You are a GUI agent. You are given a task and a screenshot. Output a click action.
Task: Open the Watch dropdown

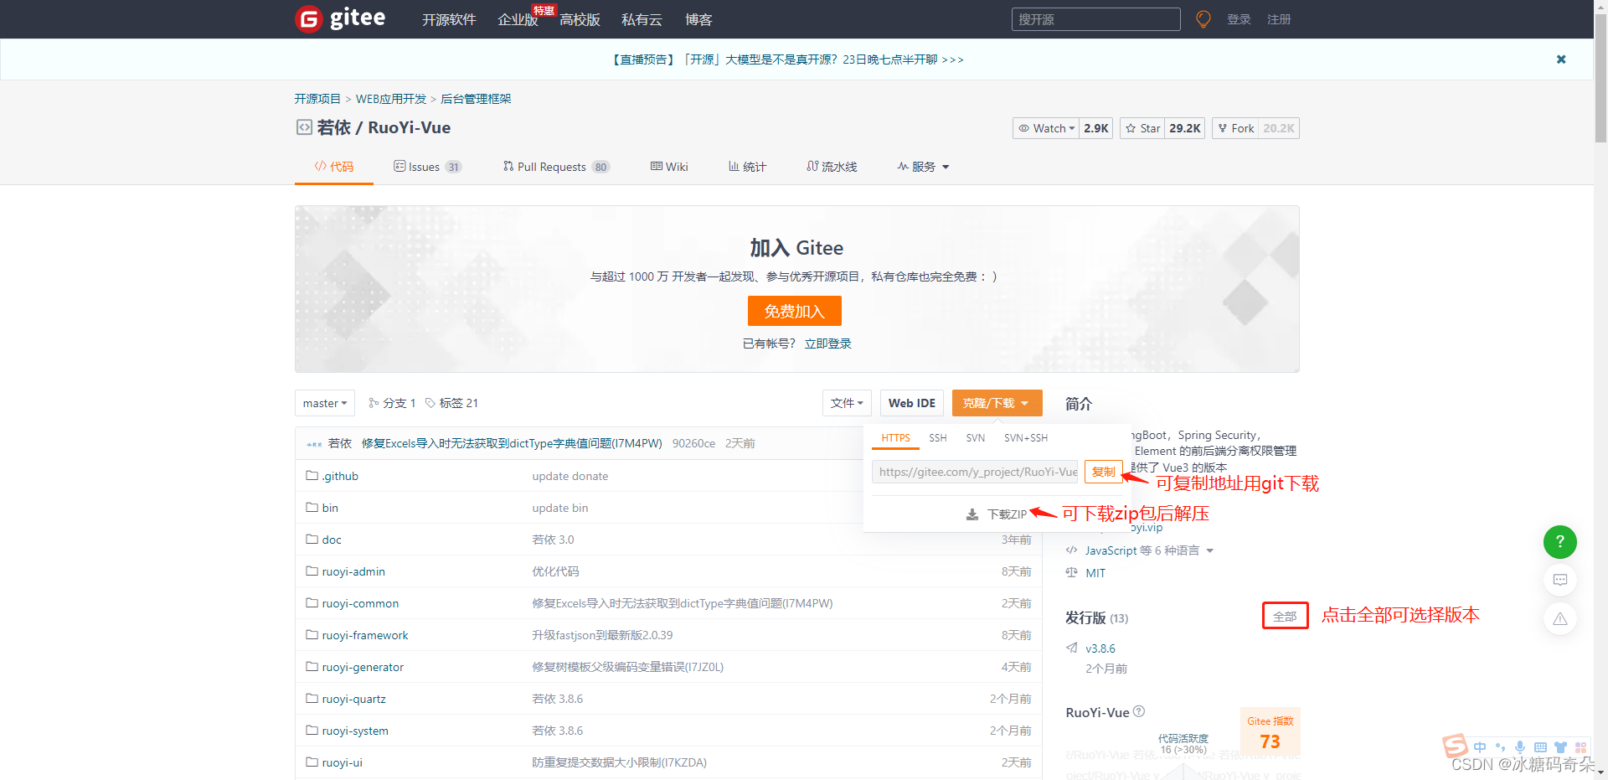coord(1046,128)
